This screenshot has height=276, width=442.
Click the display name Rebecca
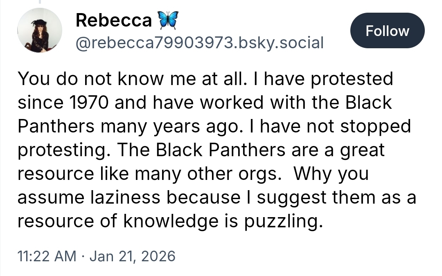[x=113, y=20]
